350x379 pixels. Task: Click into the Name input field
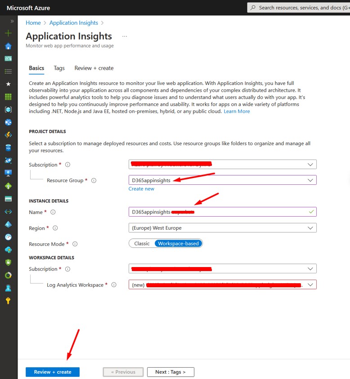[222, 212]
